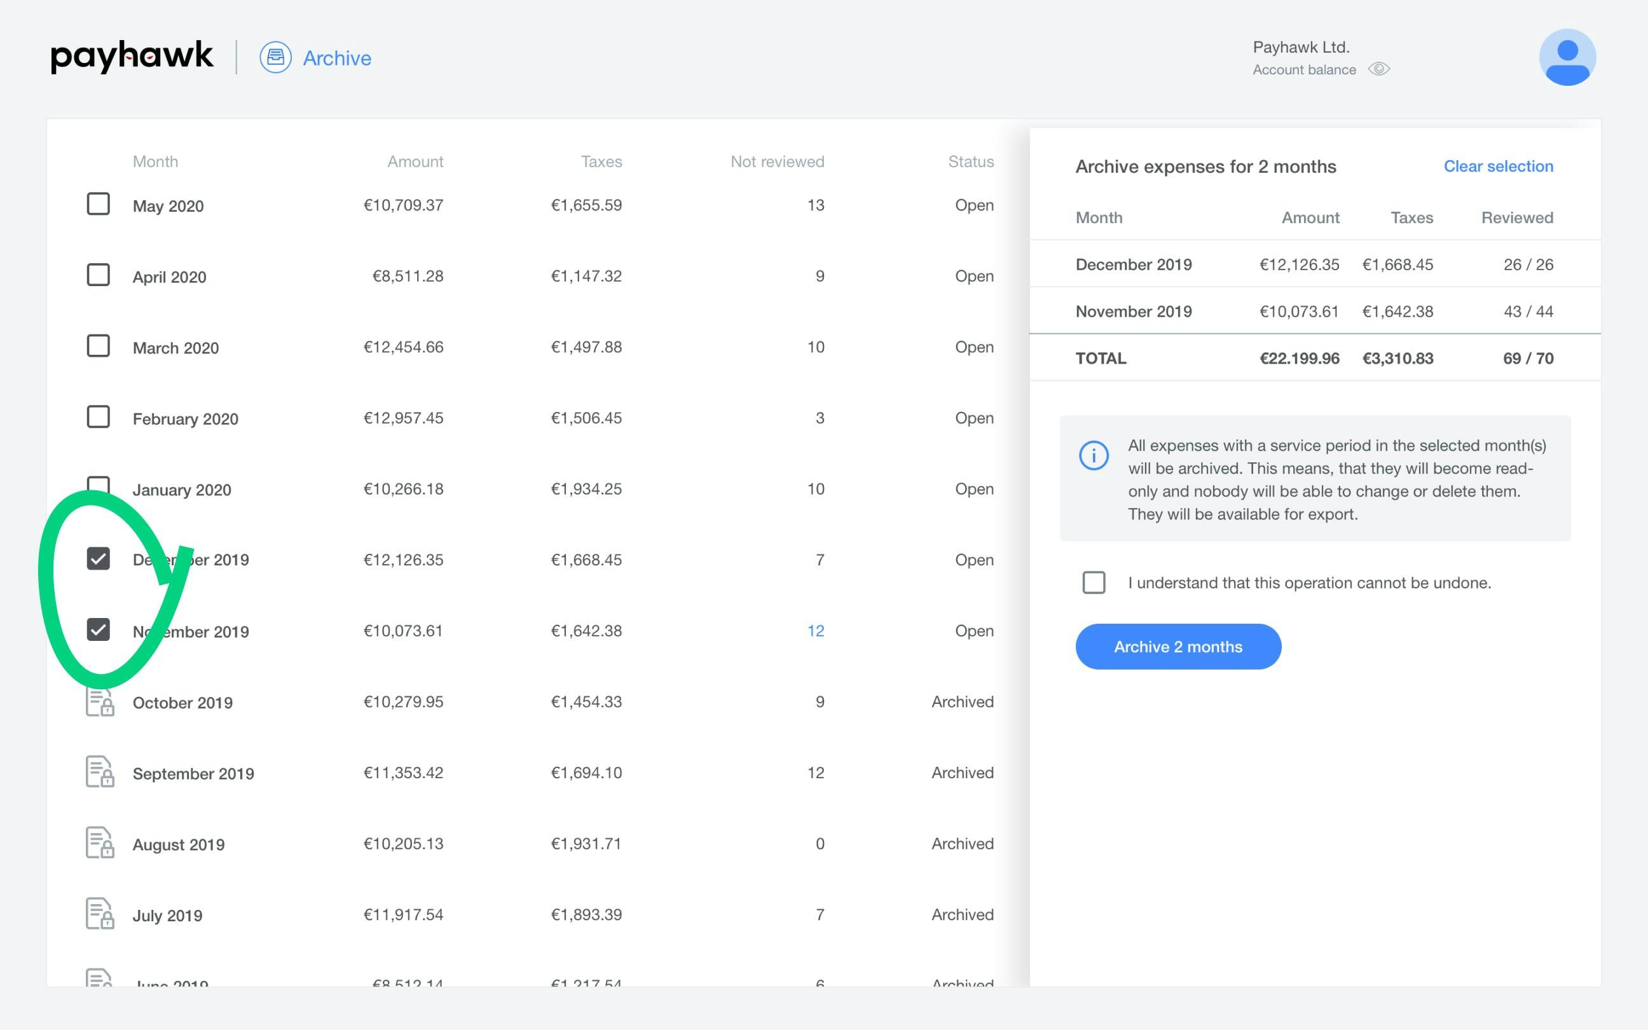
Task: Show account balance with the eye icon
Action: tap(1379, 69)
